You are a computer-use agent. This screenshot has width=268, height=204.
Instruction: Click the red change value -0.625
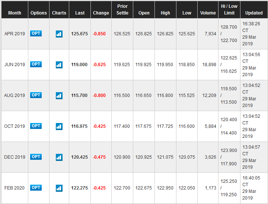tap(99, 65)
